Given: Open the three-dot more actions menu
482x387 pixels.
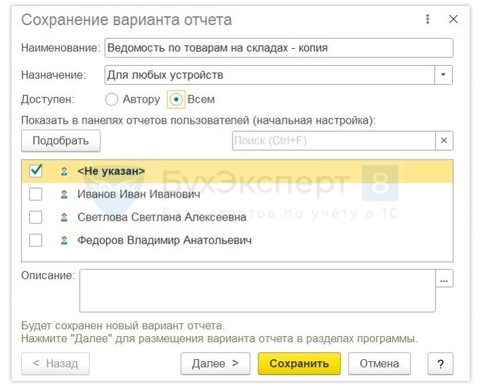Looking at the screenshot, I should pos(428,19).
